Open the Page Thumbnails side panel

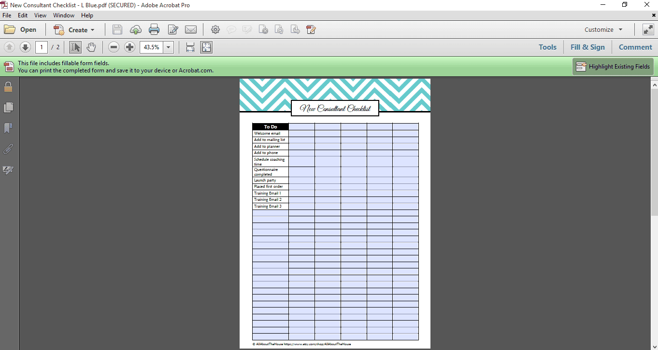[8, 108]
